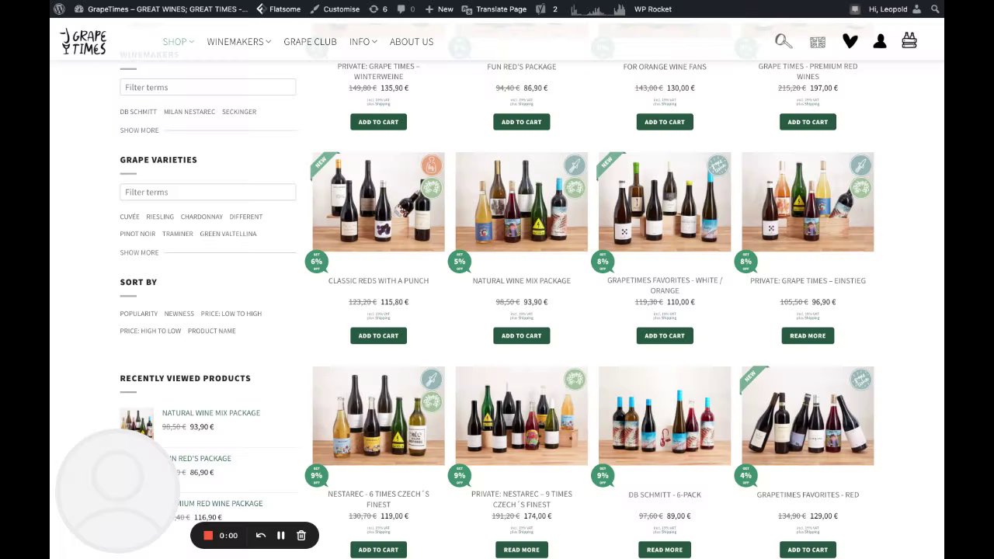Expand the WINEMAKERS menu
This screenshot has width=994, height=559.
click(238, 41)
